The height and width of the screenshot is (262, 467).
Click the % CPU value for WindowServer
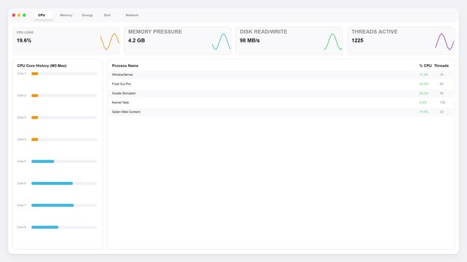[424, 75]
